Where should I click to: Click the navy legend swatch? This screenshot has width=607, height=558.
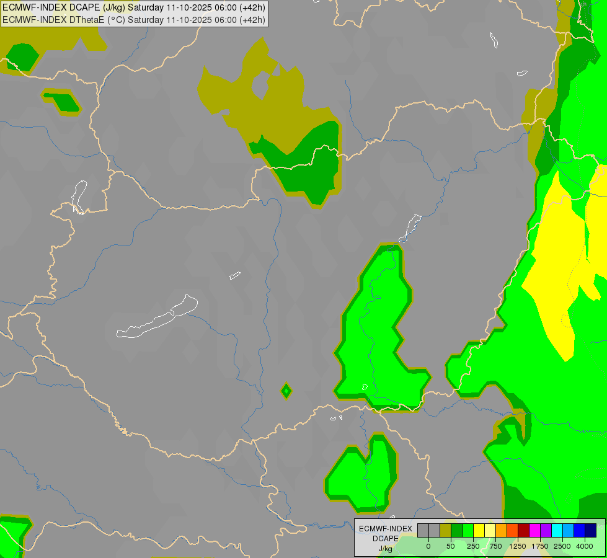click(591, 530)
